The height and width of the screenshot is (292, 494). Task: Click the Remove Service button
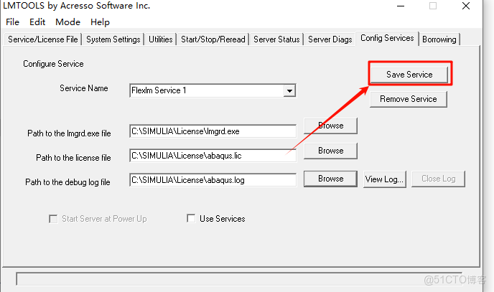pyautogui.click(x=409, y=99)
